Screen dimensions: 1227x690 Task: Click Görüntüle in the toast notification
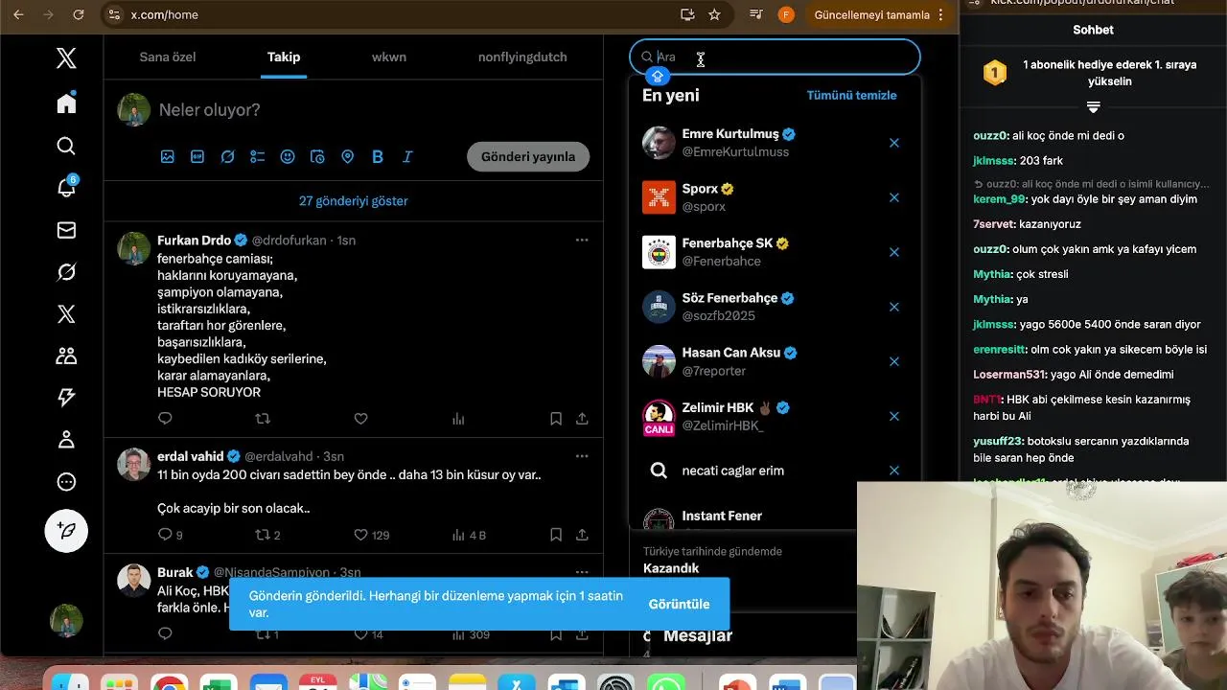[679, 604]
